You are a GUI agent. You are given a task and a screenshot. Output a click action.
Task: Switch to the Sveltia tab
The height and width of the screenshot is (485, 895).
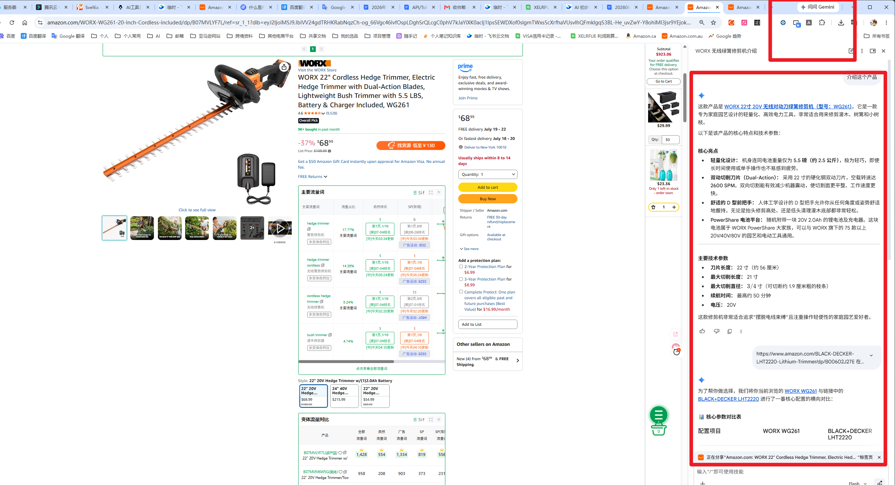point(93,7)
